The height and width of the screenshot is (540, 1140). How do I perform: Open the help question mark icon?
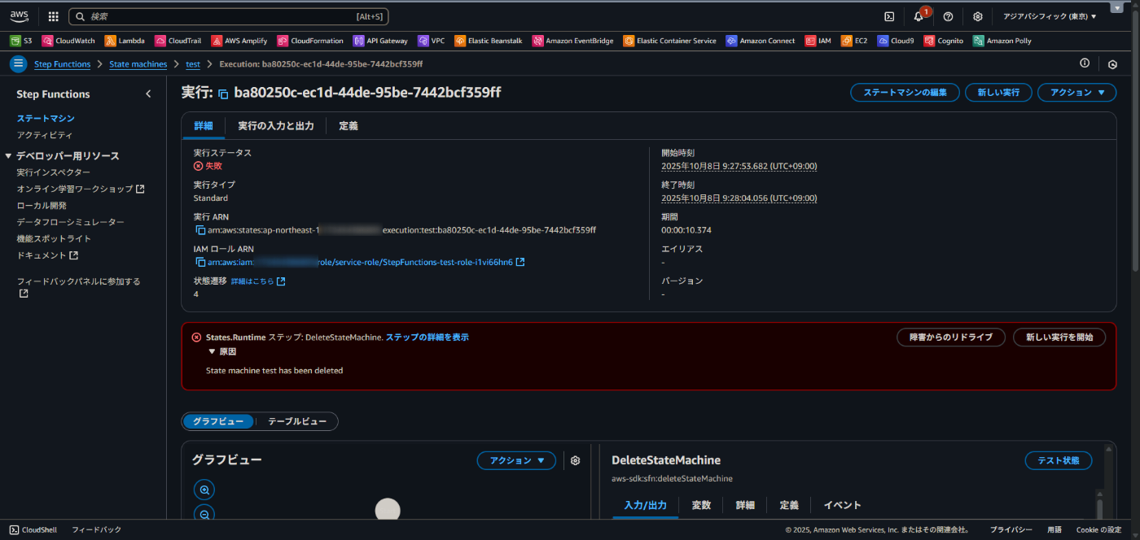[948, 16]
